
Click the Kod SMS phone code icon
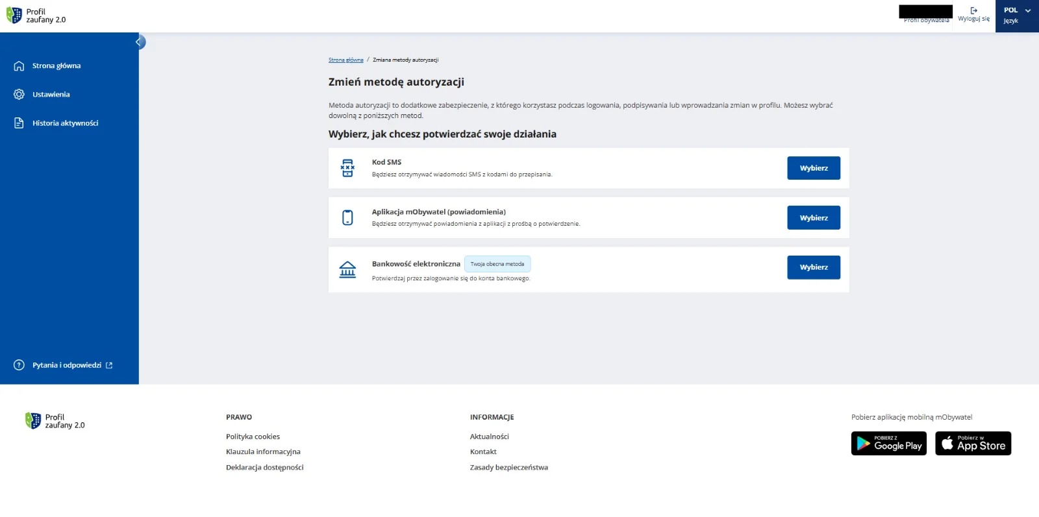click(347, 168)
